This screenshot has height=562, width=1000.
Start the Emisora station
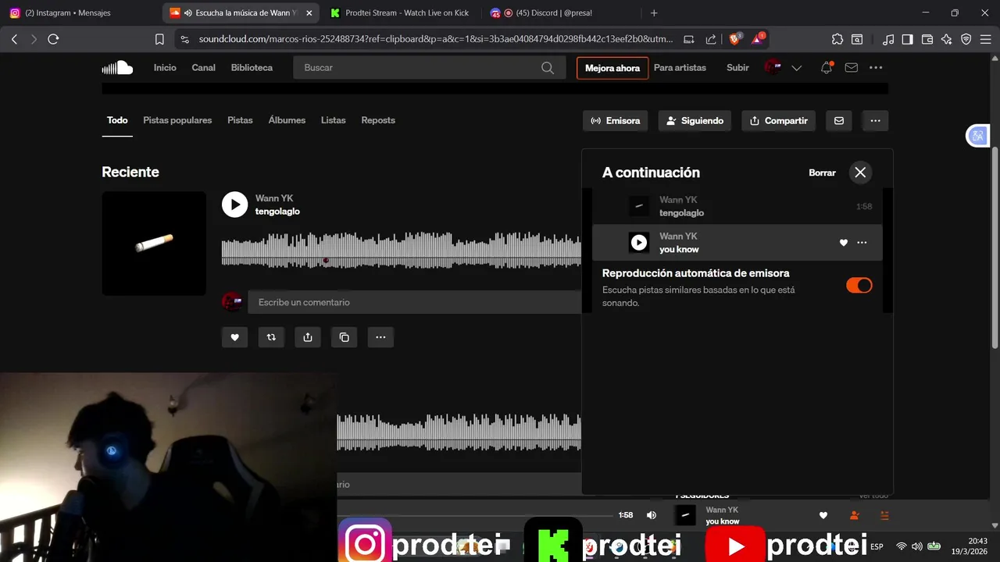click(615, 121)
